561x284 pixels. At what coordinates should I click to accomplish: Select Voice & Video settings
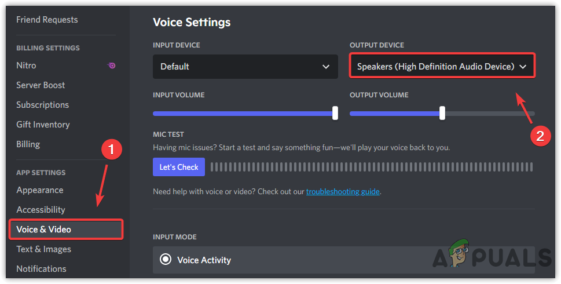pyautogui.click(x=66, y=229)
